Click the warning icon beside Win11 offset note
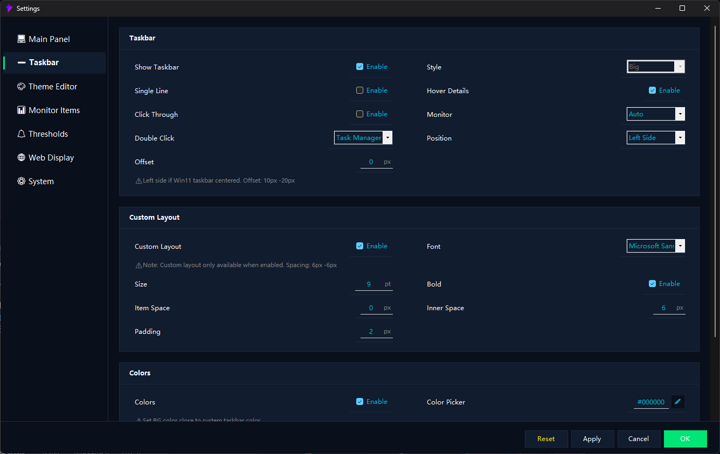This screenshot has width=720, height=454. click(139, 181)
